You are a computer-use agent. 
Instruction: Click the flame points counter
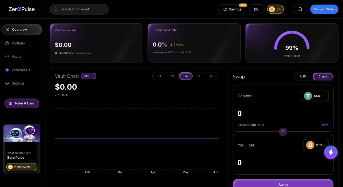[x=275, y=9]
